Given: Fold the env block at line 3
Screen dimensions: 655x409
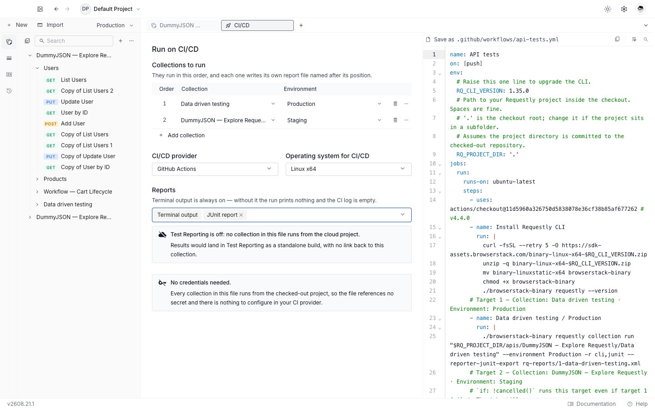Looking at the screenshot, I should coord(440,73).
